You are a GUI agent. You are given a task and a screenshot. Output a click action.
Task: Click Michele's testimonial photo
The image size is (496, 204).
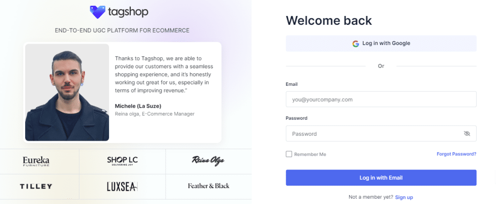pyautogui.click(x=67, y=93)
